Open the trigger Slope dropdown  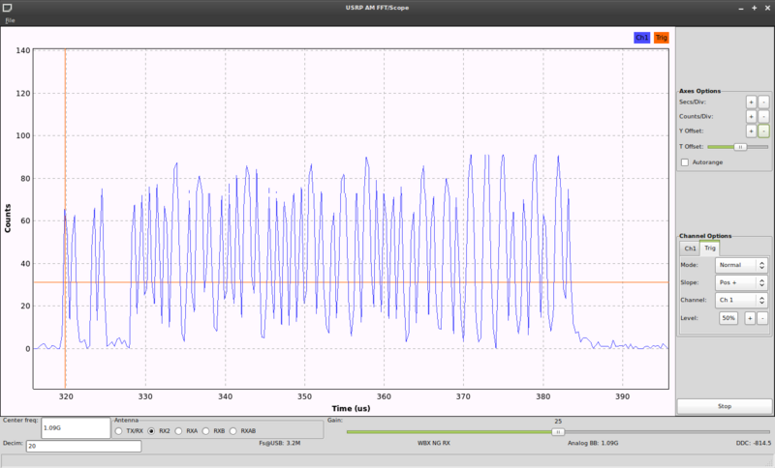[x=741, y=282]
